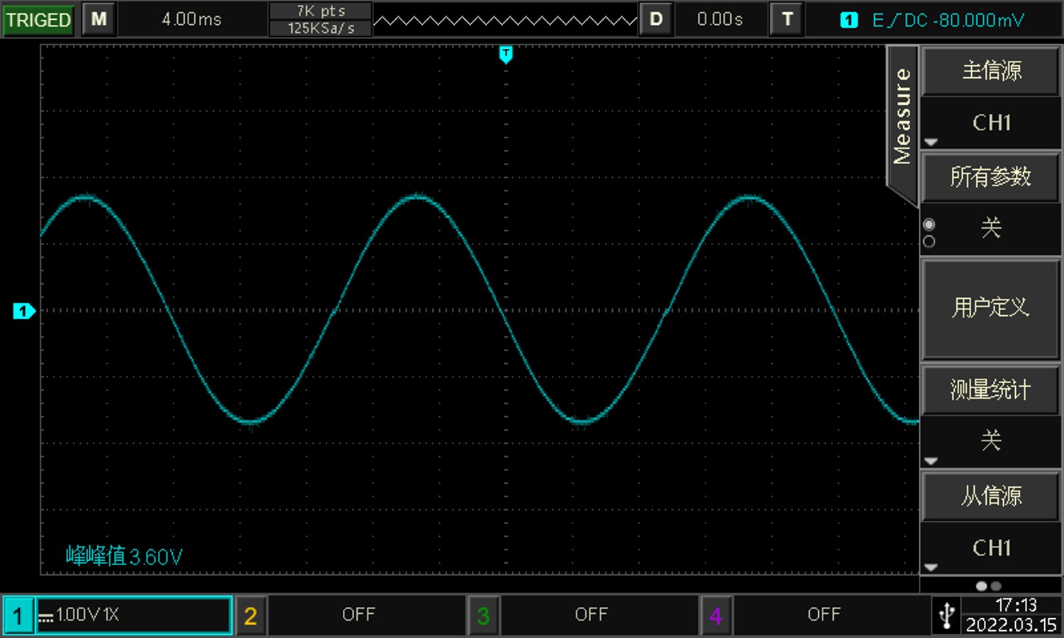Select the filled radio button beside 关
This screenshot has width=1064, height=638.
click(x=929, y=224)
